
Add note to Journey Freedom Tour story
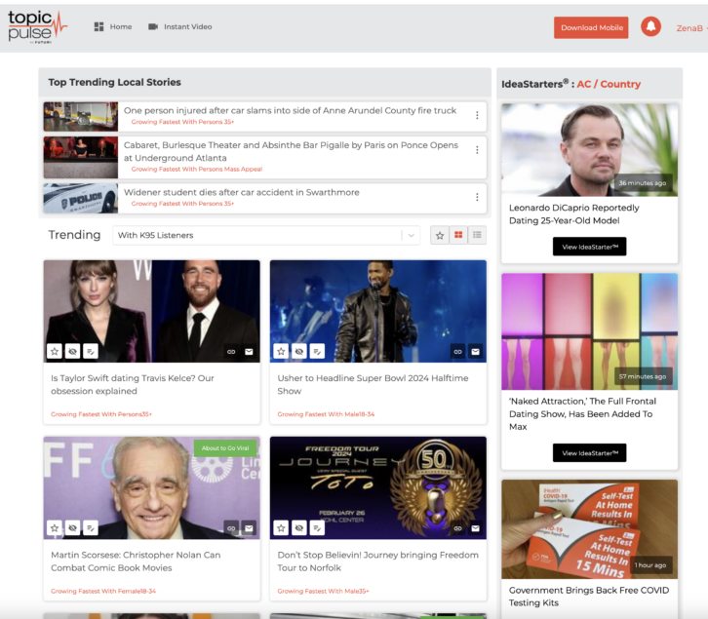(317, 527)
